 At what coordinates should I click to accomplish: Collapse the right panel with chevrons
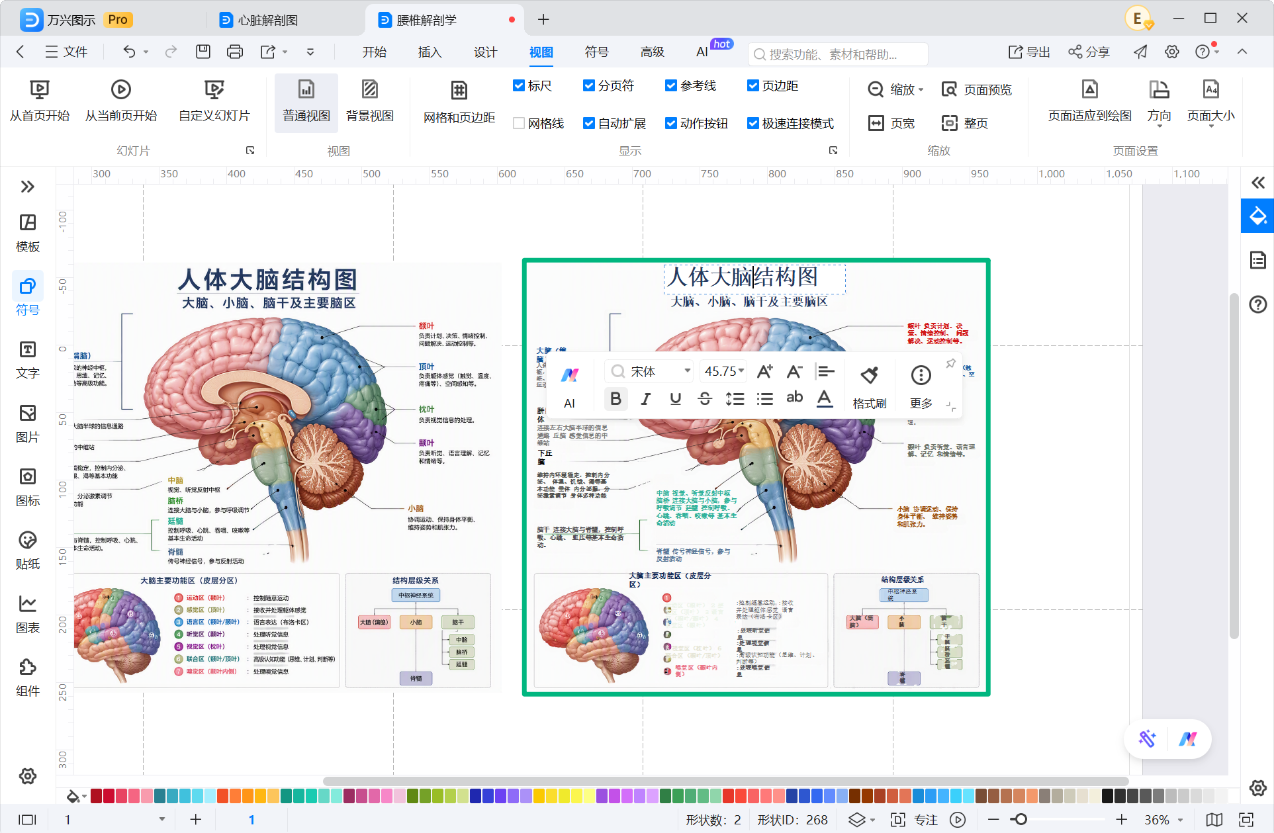point(1257,183)
